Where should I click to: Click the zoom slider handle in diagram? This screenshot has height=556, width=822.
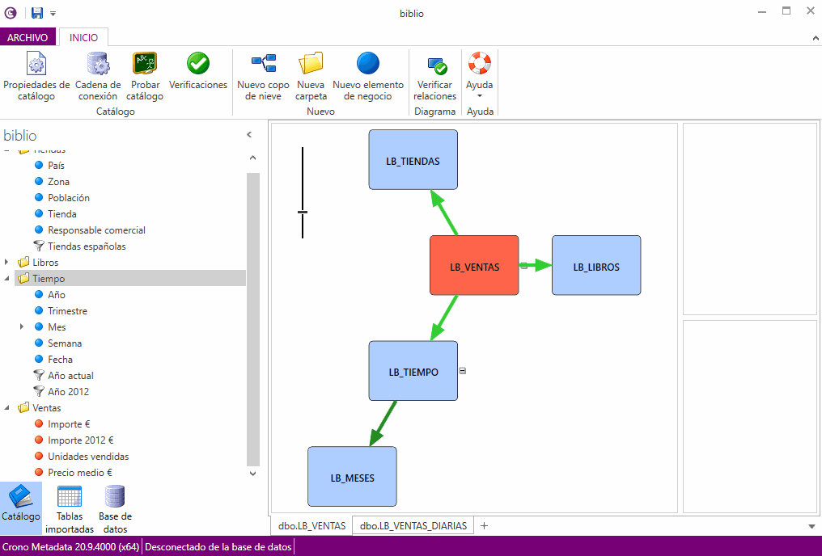click(303, 213)
